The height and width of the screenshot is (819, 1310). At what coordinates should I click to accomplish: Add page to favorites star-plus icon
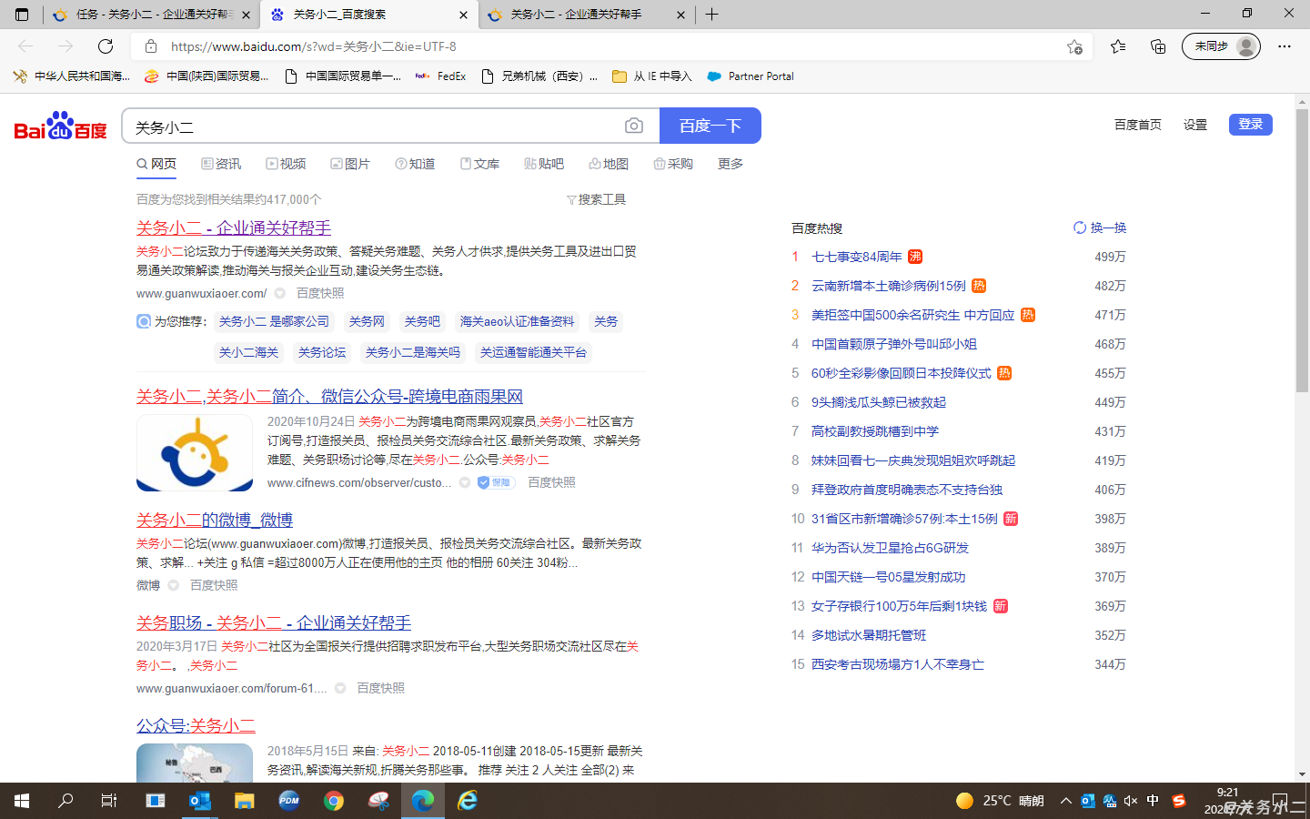click(x=1074, y=46)
